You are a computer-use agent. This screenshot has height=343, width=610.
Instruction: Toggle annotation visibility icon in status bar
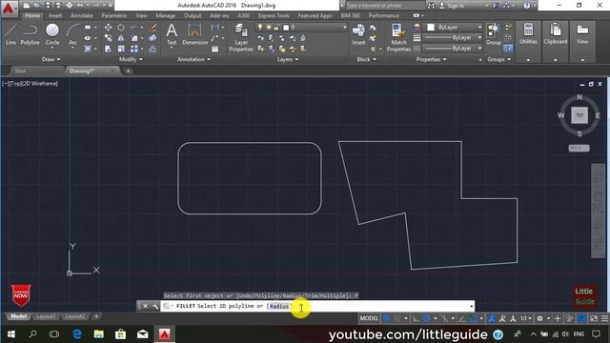click(492, 318)
